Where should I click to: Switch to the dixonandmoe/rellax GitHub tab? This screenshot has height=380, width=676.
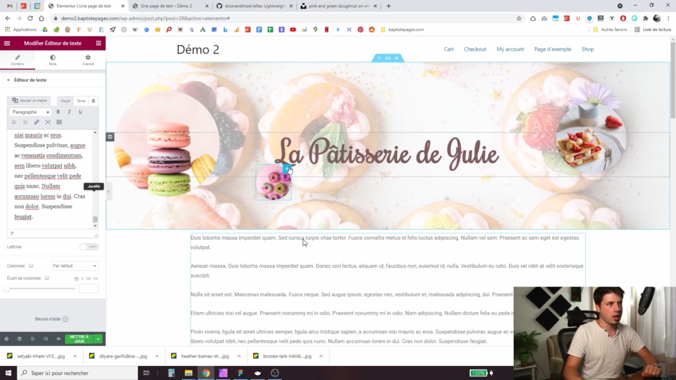click(255, 6)
